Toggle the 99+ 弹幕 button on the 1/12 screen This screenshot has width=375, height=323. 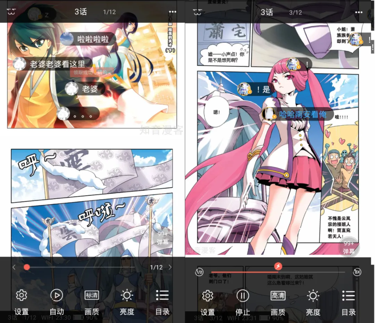(x=163, y=238)
